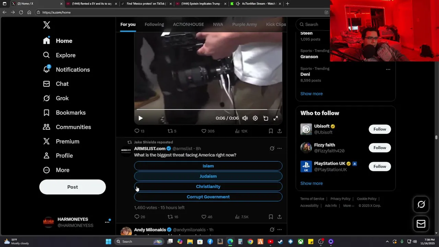Open Premium in the sidebar
The image size is (439, 247).
click(61, 141)
